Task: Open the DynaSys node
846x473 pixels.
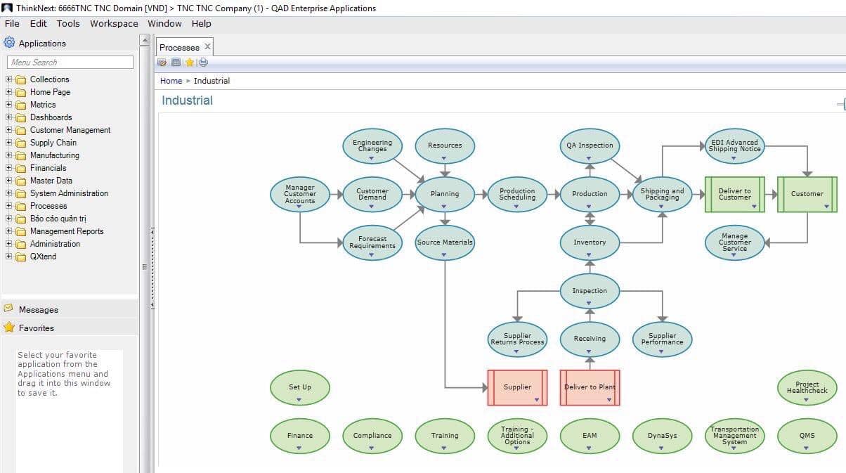Action: click(662, 436)
